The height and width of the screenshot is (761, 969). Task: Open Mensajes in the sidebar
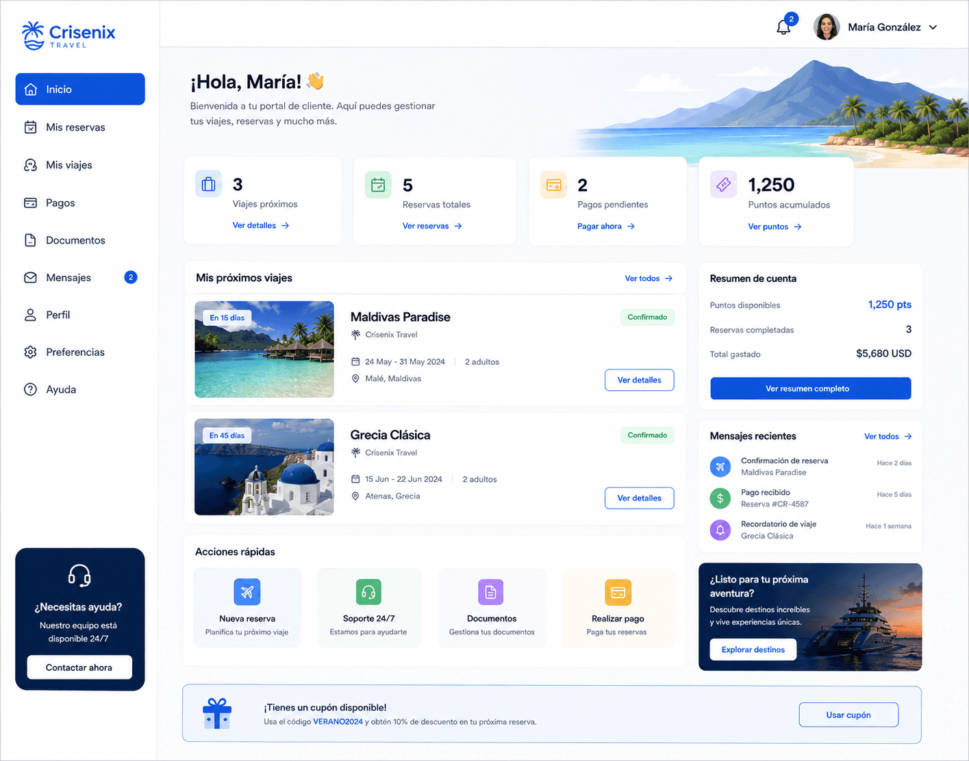coord(80,277)
